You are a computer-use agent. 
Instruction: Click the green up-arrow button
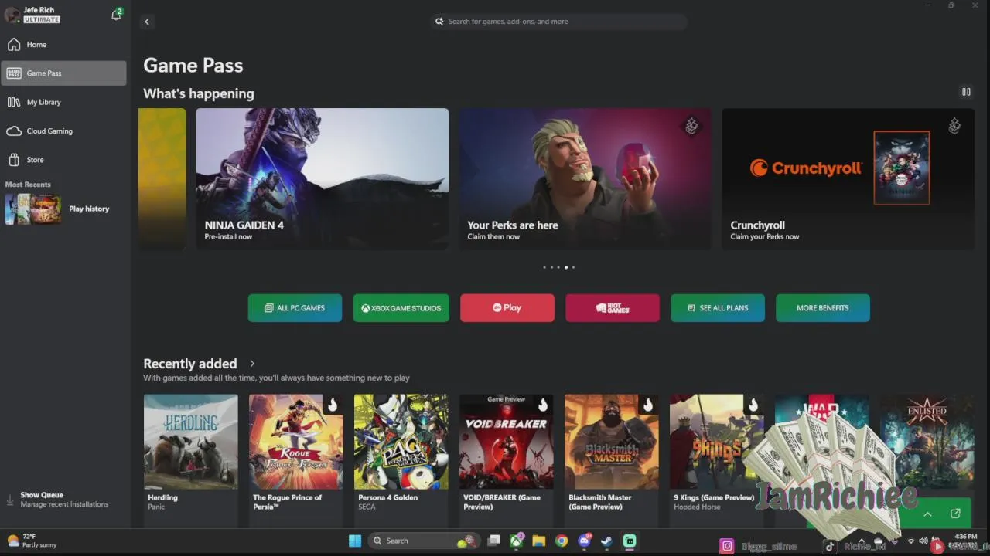[x=927, y=514]
